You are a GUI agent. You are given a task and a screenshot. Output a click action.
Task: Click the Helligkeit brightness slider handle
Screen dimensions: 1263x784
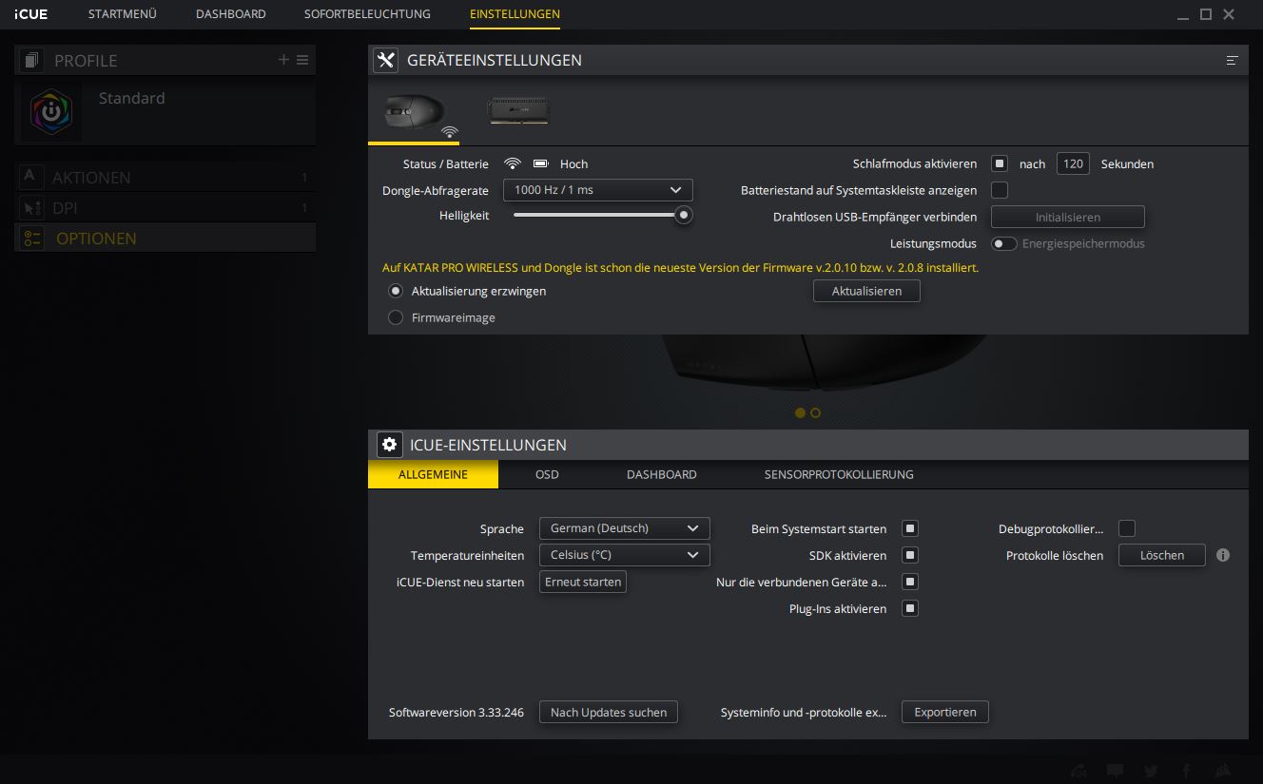coord(683,216)
